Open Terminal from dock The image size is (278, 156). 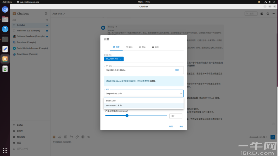coord(5,39)
